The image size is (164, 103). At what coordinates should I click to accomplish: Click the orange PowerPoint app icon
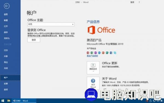tap(103, 53)
